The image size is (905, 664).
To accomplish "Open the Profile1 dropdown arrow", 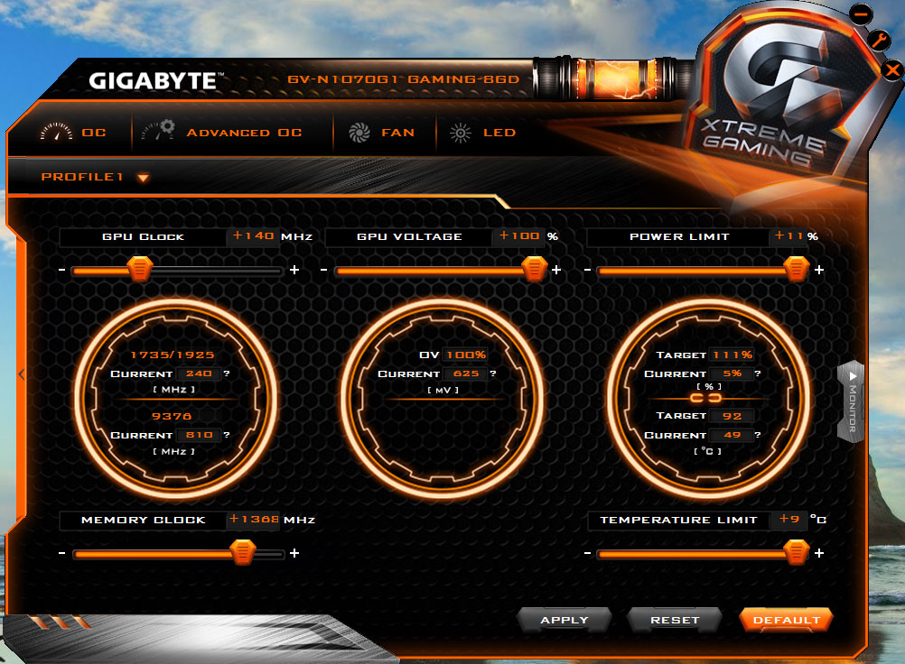I will point(143,178).
